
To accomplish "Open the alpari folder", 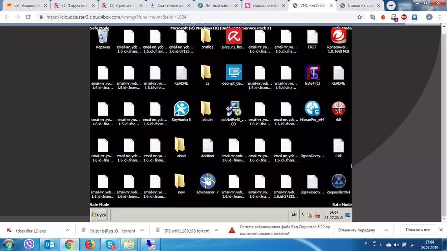I will coord(181,148).
